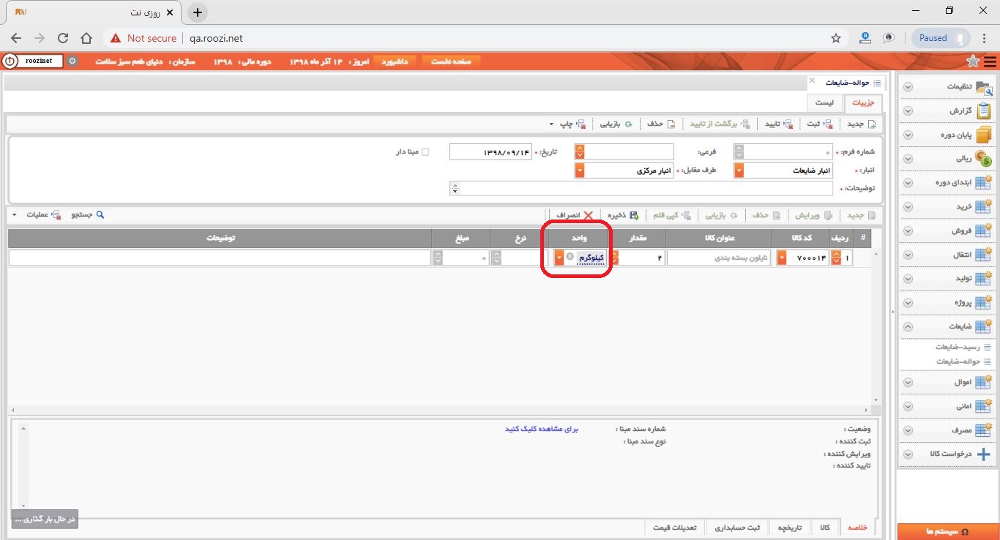Expand the فروش sales sidebar section
This screenshot has width=1000, height=540.
pyautogui.click(x=908, y=230)
